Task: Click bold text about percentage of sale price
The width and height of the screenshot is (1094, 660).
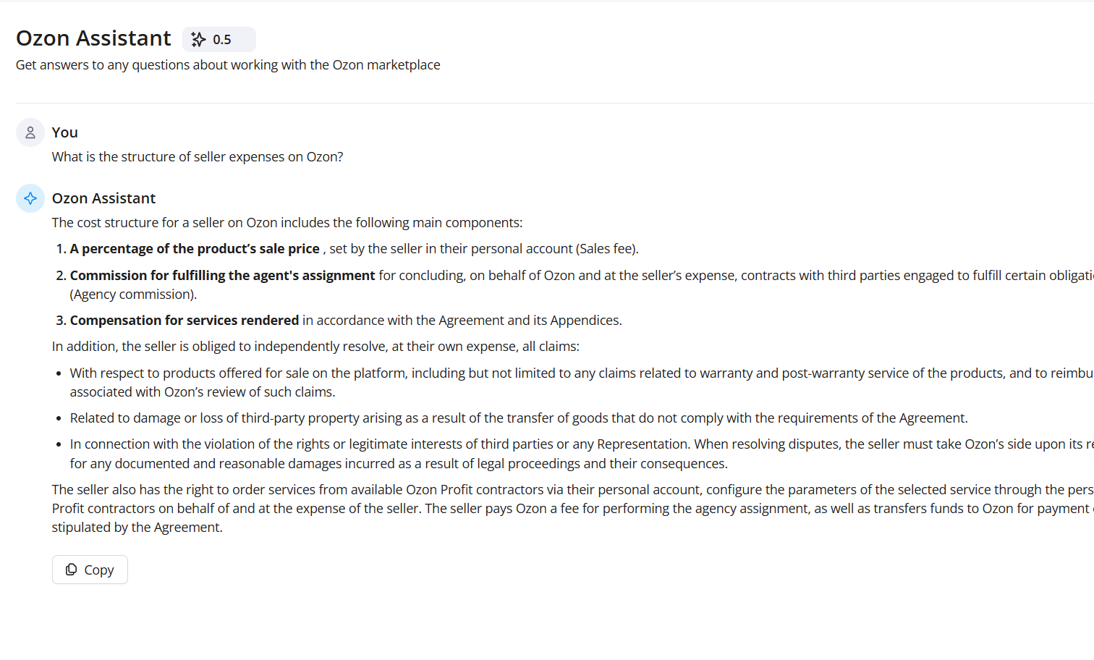Action: (x=195, y=248)
